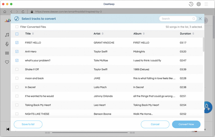Image resolution: width=215 pixels, height=137 pixels.
Task: Click artist Johnny Orlando
Action: pyautogui.click(x=103, y=96)
